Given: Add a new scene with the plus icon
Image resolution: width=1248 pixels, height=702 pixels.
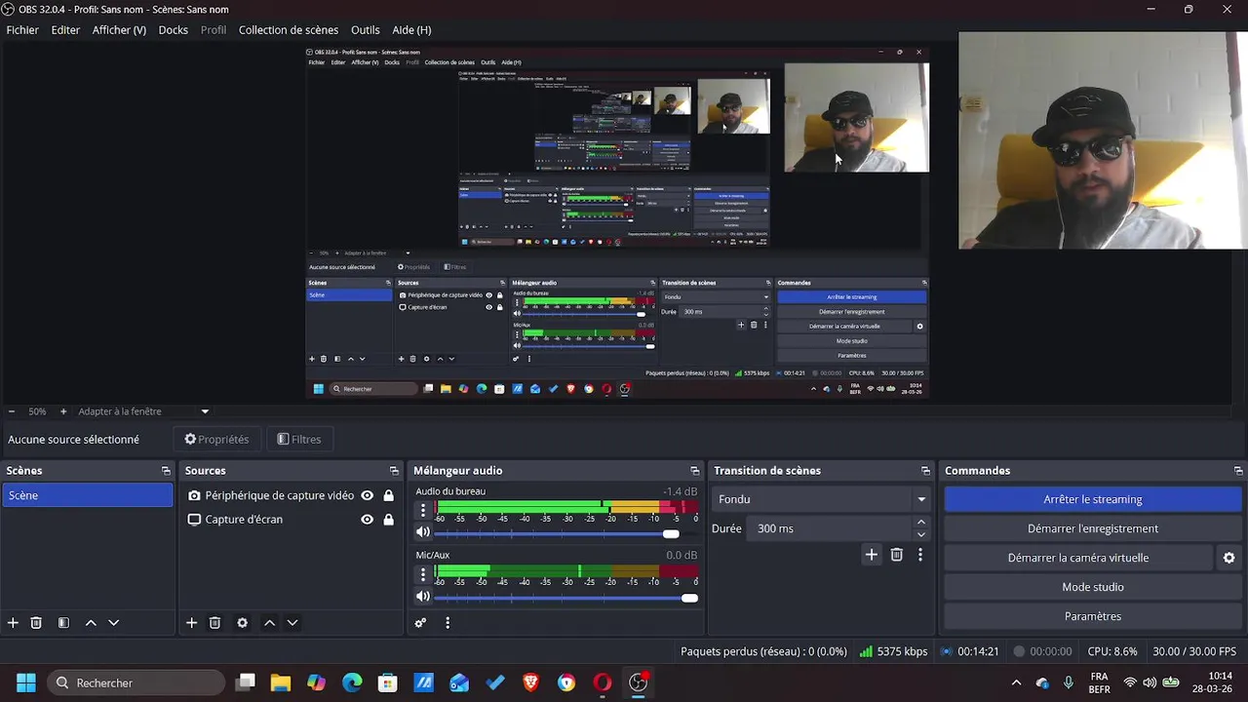Looking at the screenshot, I should 13,623.
